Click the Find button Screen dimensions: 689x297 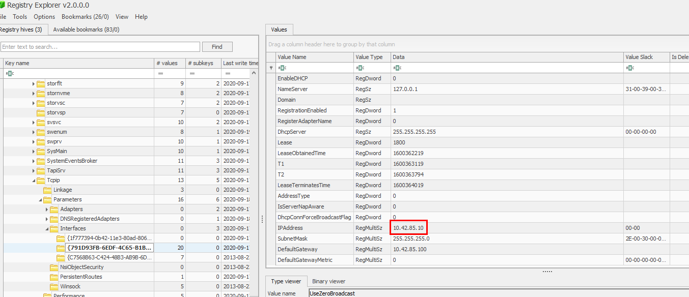tap(217, 47)
